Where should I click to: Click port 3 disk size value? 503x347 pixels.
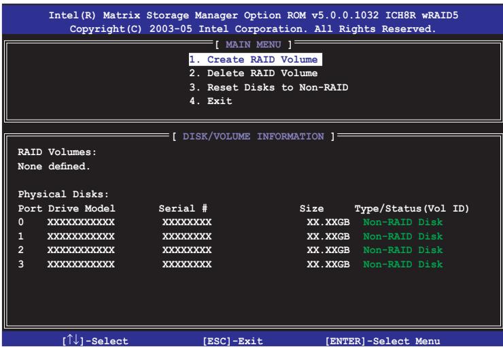(x=328, y=264)
